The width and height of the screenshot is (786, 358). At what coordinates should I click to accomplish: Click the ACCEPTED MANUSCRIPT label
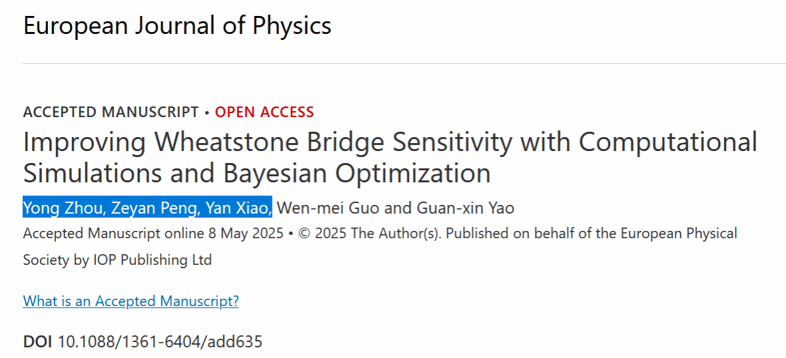coord(111,112)
